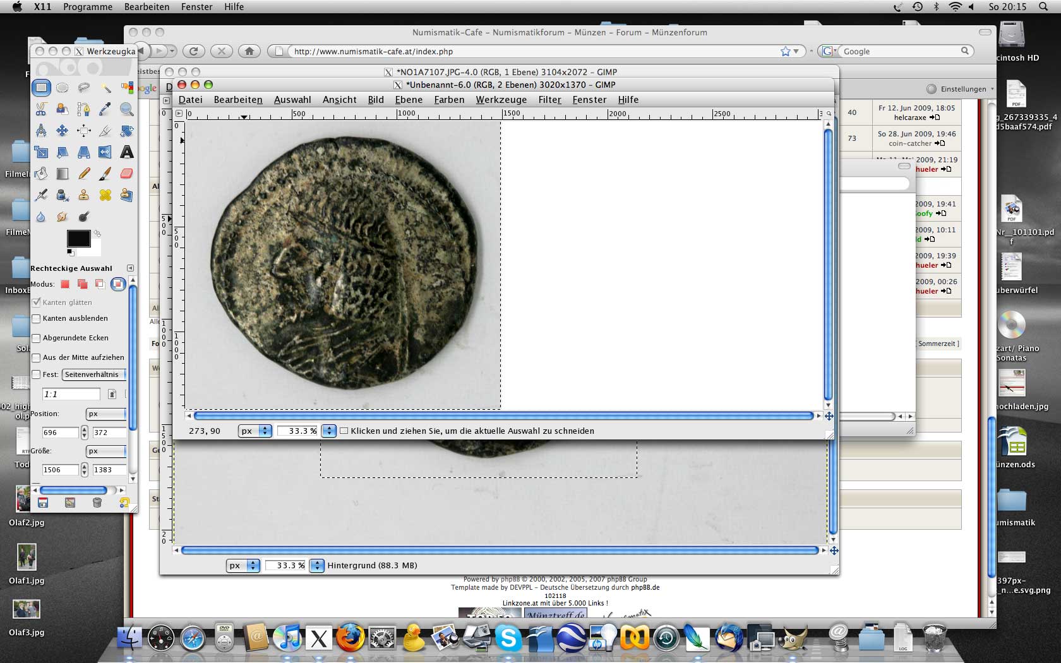Choose the Heal tool bandage icon
This screenshot has width=1061, height=663.
105,195
